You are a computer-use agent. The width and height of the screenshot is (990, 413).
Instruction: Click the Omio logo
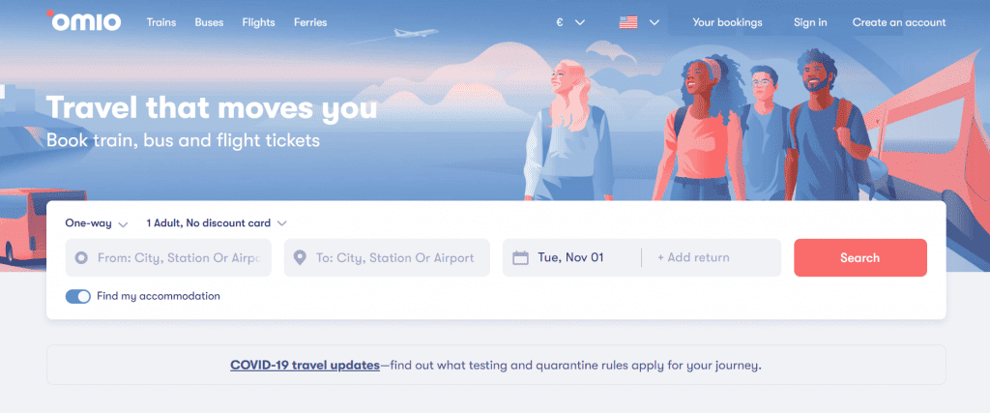83,21
